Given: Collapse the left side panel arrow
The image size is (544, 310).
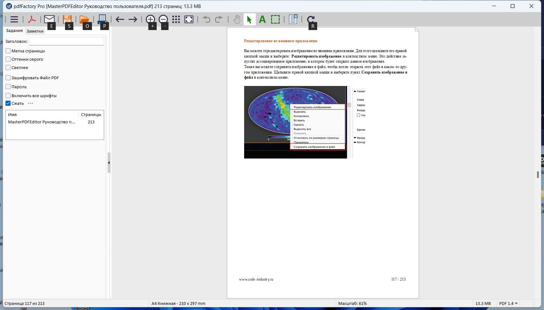Looking at the screenshot, I should pyautogui.click(x=109, y=163).
